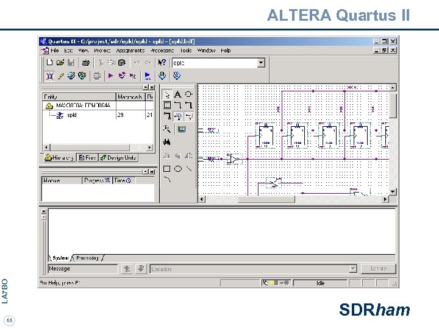439x329 pixels.
Task: Switch to the Design Units tab
Action: coord(118,158)
